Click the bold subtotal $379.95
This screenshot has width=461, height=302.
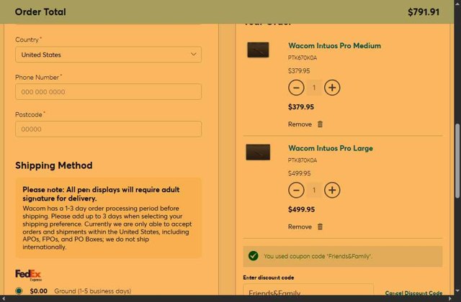point(301,107)
